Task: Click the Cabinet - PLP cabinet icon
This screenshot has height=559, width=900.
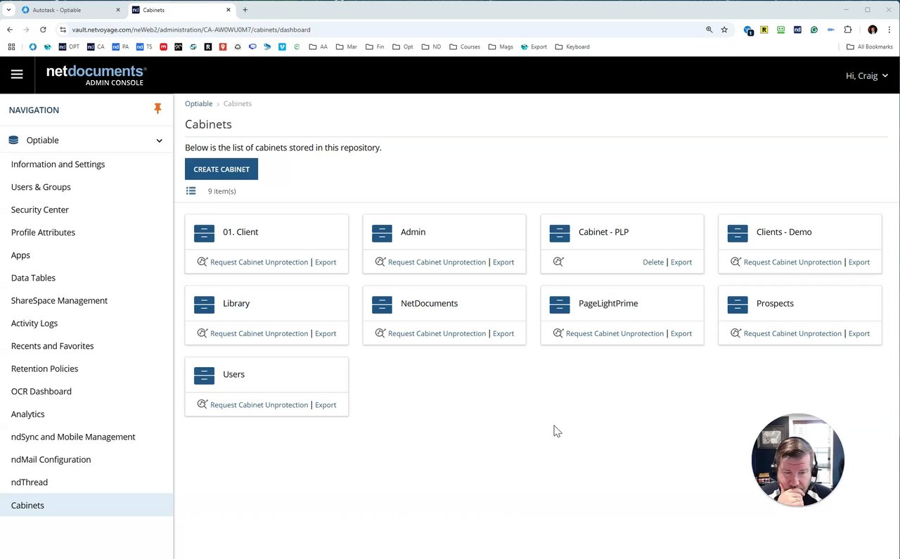Action: click(x=560, y=233)
